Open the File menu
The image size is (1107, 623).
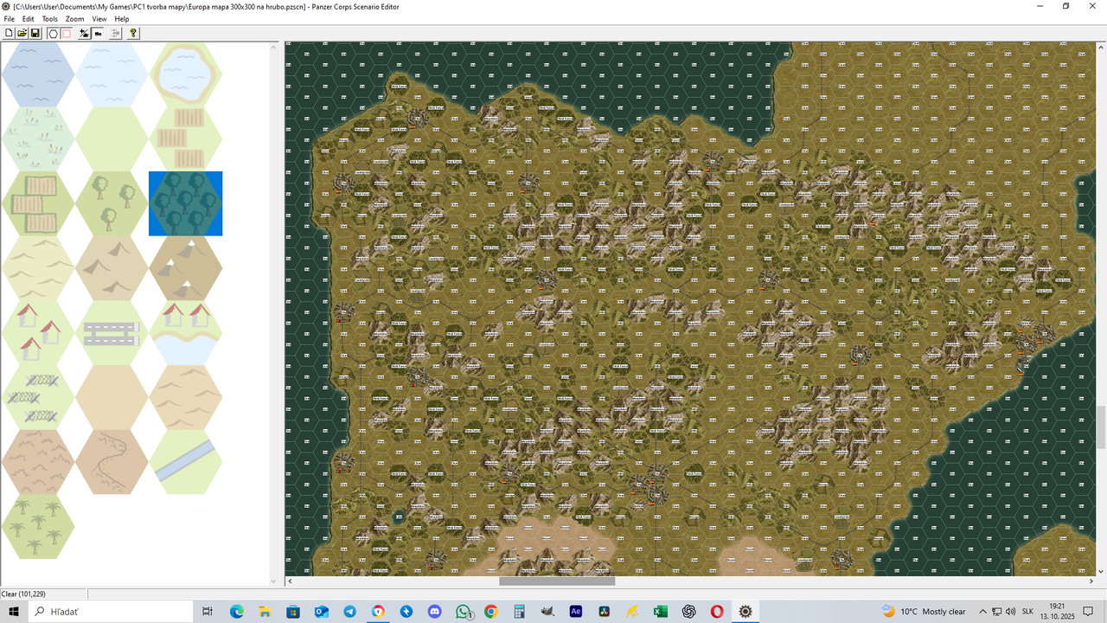pos(10,19)
